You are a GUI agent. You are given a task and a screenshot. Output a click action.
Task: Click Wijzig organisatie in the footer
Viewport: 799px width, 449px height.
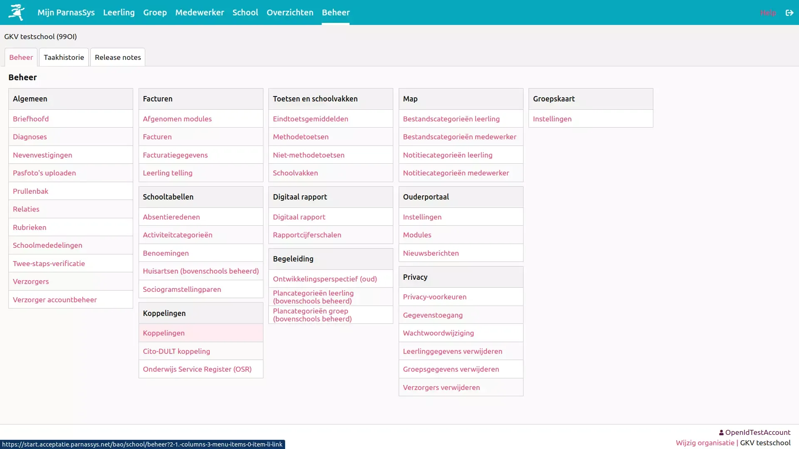[705, 443]
